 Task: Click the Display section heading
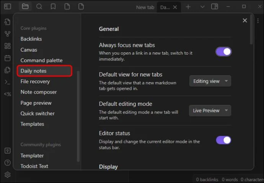pyautogui.click(x=108, y=167)
